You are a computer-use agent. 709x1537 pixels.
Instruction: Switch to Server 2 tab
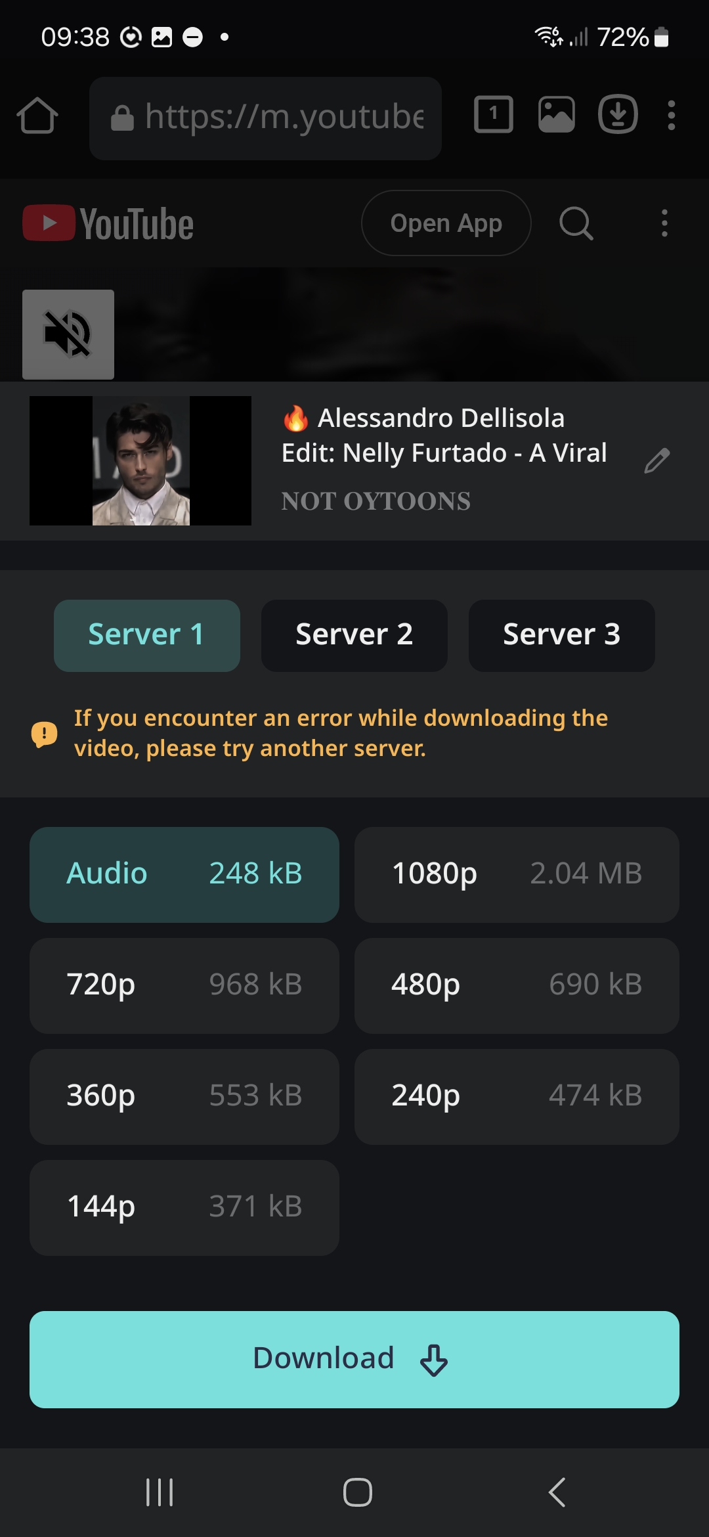[354, 635]
